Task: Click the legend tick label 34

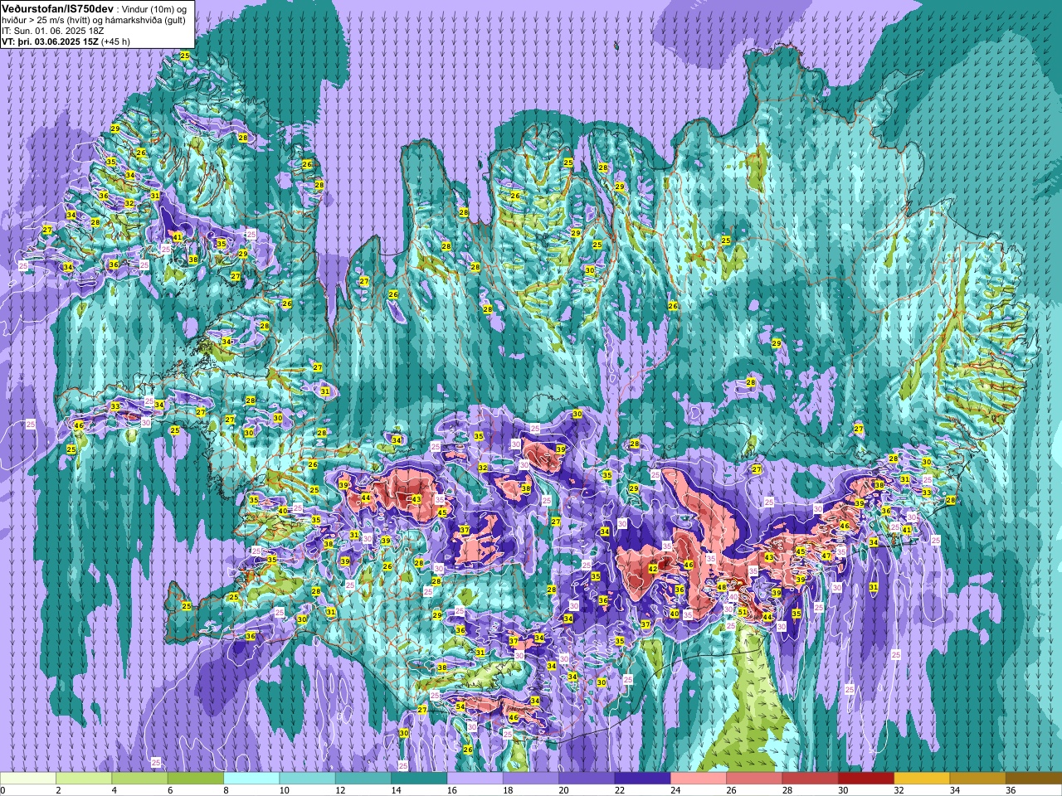Action: (x=953, y=790)
